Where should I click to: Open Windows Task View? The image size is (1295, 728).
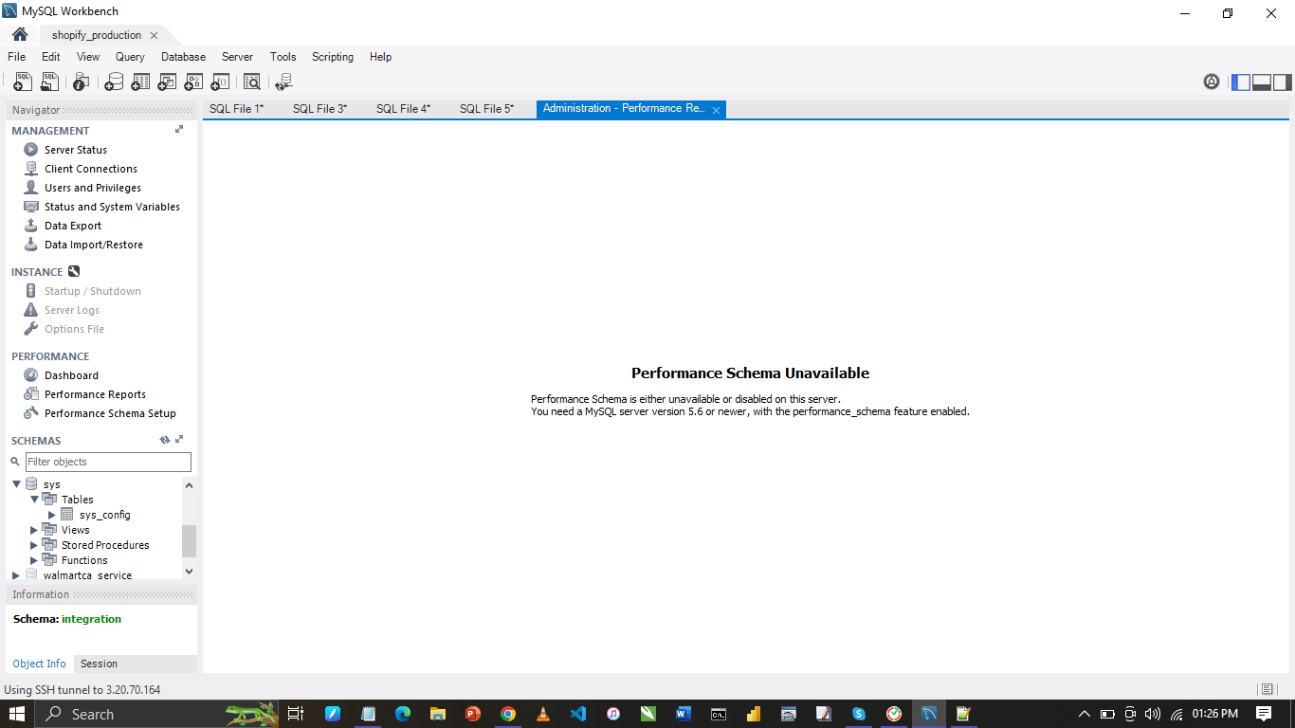coord(296,714)
